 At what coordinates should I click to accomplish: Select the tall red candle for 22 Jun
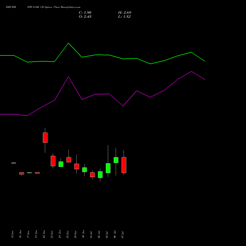click(x=45, y=137)
